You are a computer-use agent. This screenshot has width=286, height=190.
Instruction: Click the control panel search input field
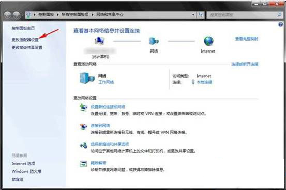(242, 15)
